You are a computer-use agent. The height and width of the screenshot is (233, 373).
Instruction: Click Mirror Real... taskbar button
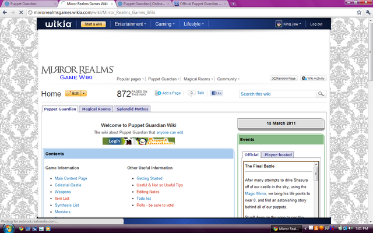pos(286,229)
